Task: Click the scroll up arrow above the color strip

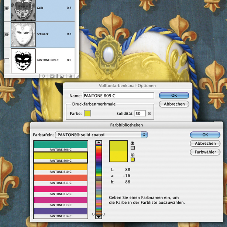Action: point(99,142)
